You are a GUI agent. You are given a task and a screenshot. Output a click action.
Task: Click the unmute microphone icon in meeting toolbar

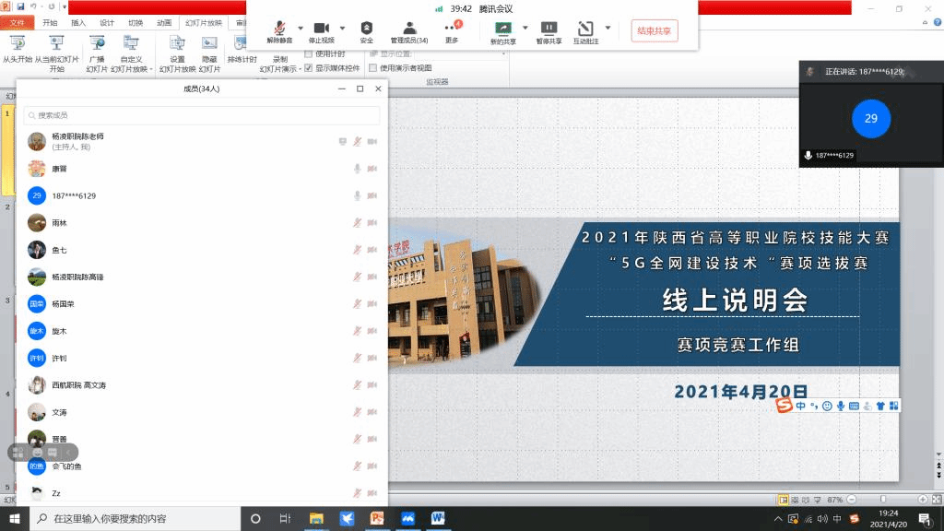[x=278, y=29]
